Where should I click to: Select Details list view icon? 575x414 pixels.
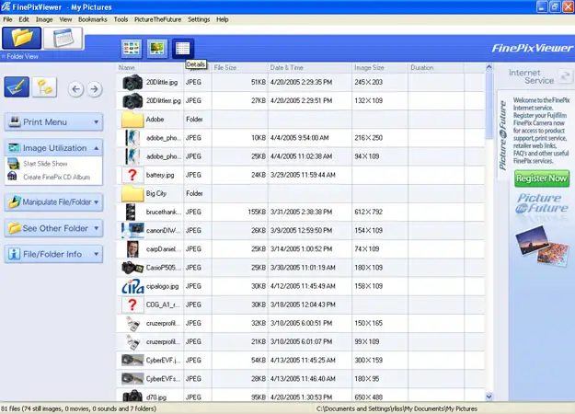point(183,49)
